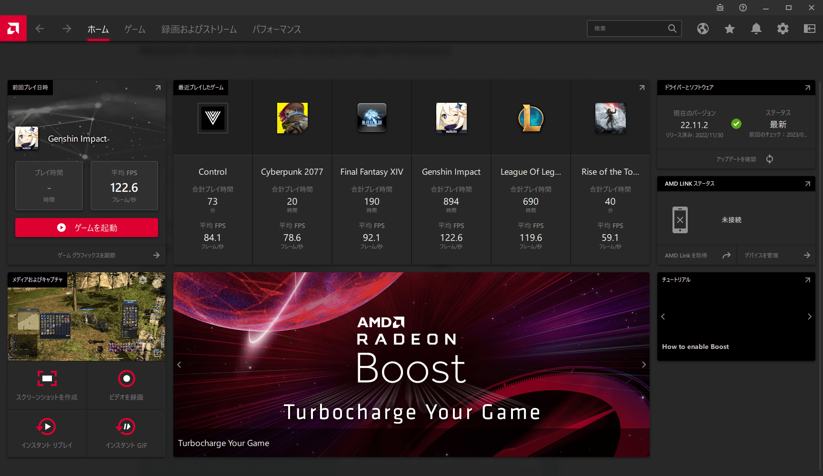Launch Genshin Impact with ゲームを起動
This screenshot has height=476, width=823.
(86, 228)
